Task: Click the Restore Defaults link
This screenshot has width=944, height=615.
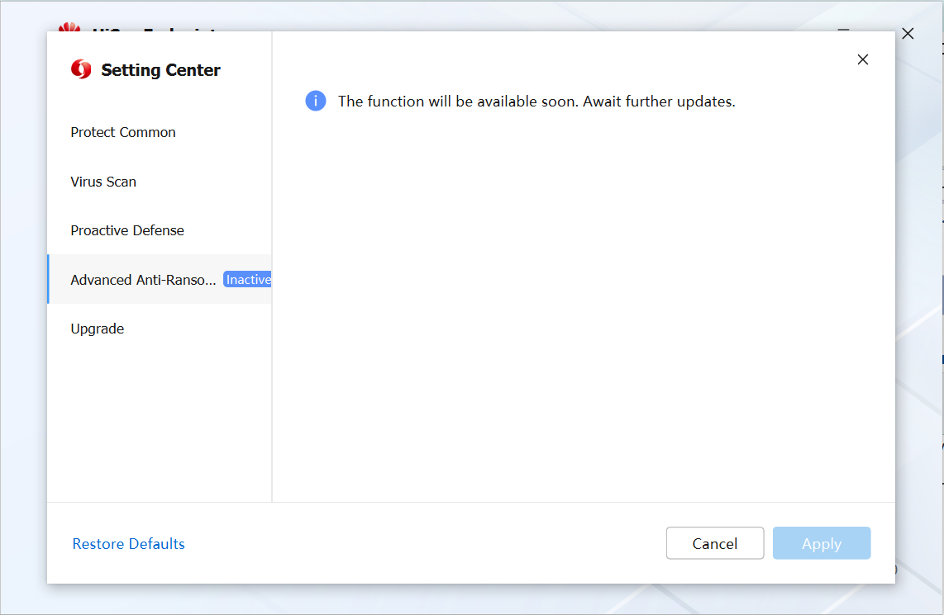Action: pos(129,544)
